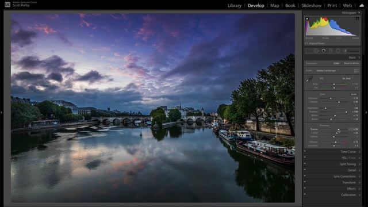368x207 pixels.
Task: Click the Saturation slider
Action: click(x=334, y=146)
